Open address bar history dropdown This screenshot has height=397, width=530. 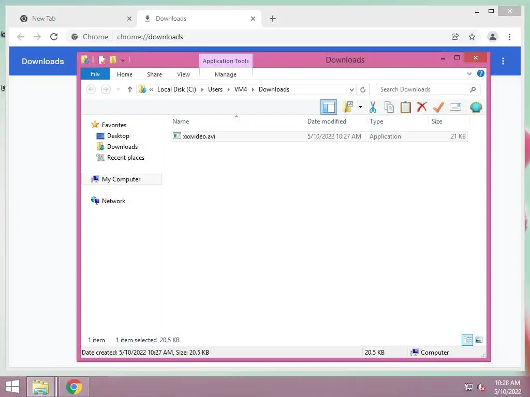(x=351, y=89)
